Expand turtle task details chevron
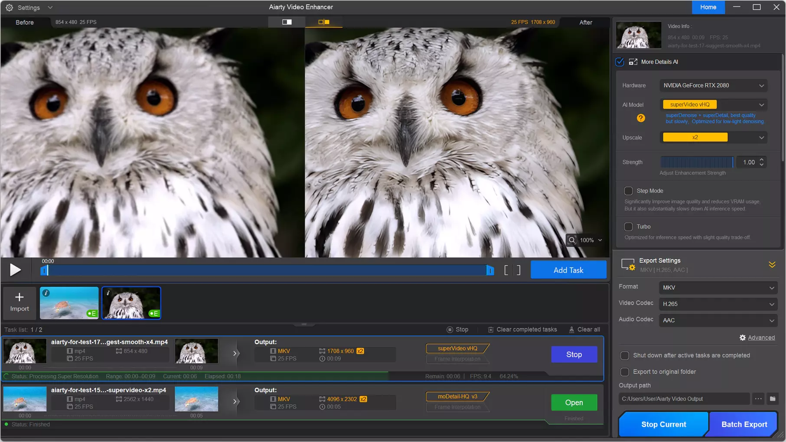 [235, 402]
